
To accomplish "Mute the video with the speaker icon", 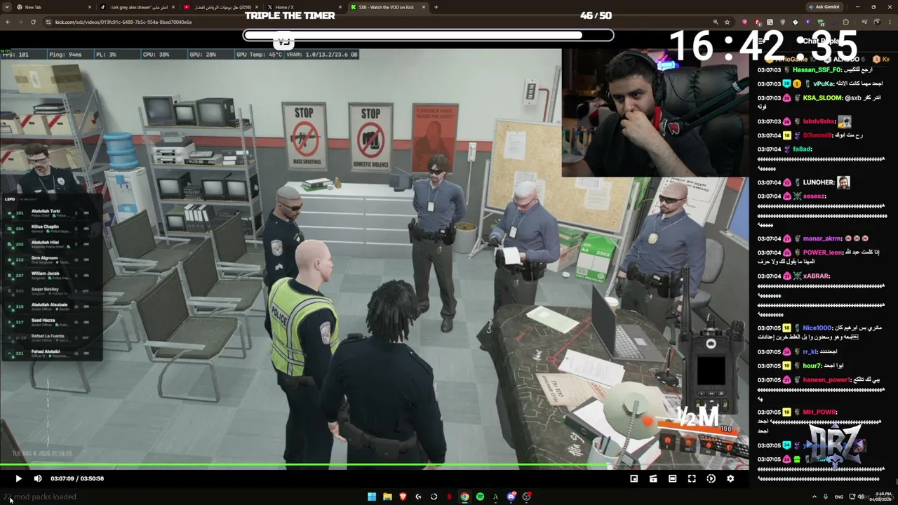I will pos(38,478).
